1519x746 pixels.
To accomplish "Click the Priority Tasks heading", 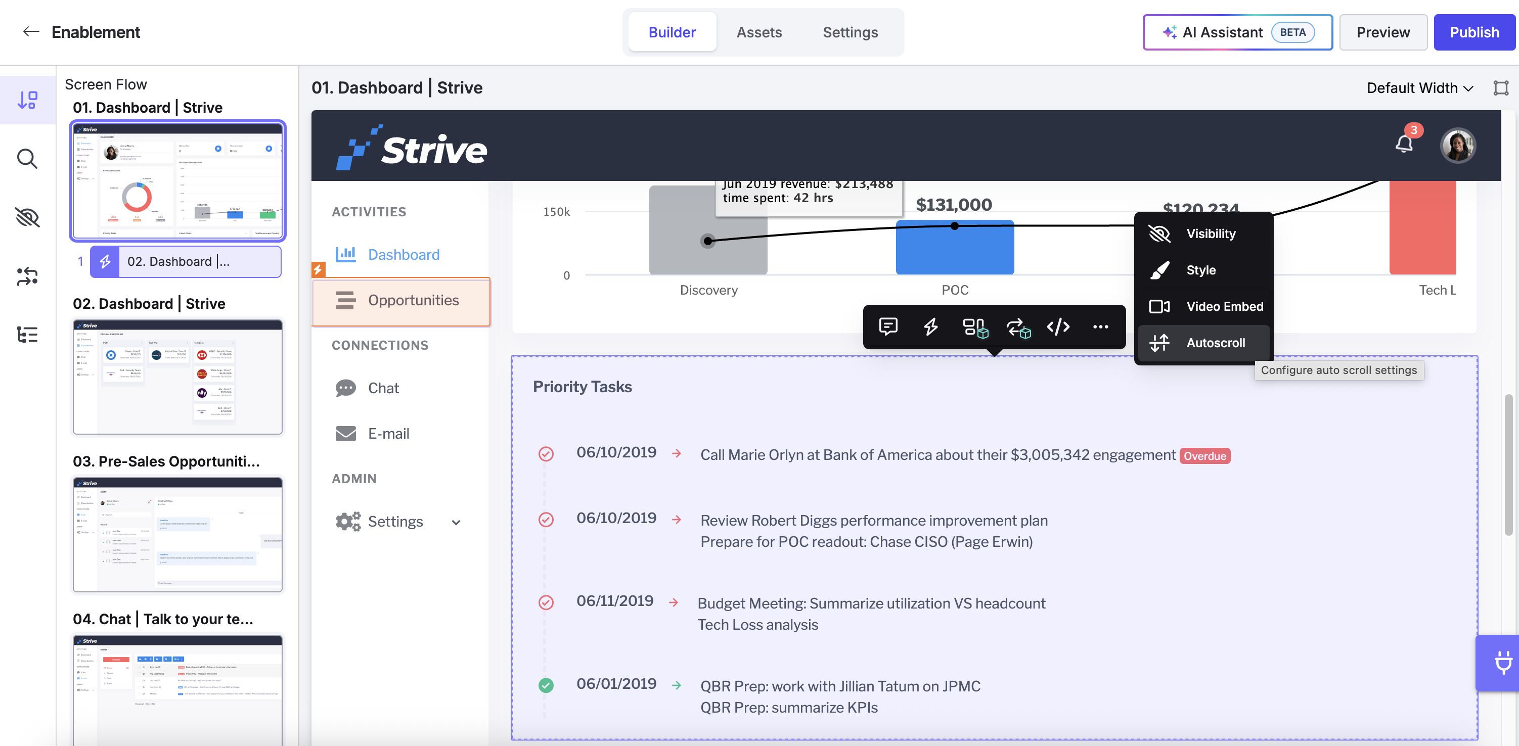I will pyautogui.click(x=583, y=387).
